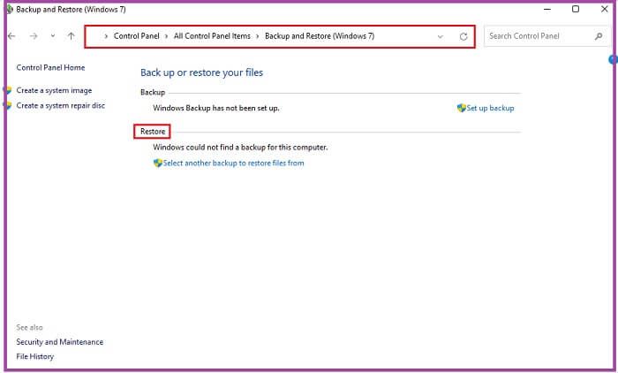The image size is (618, 373).
Task: Refresh the Control Panel page
Action: click(x=463, y=37)
